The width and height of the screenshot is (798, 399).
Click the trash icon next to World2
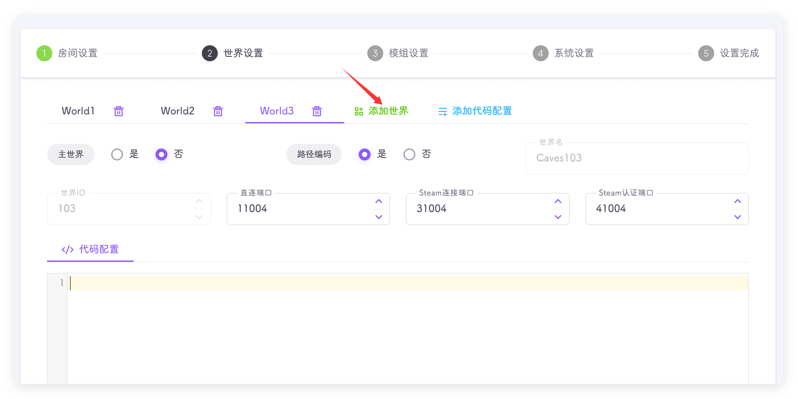[x=218, y=111]
